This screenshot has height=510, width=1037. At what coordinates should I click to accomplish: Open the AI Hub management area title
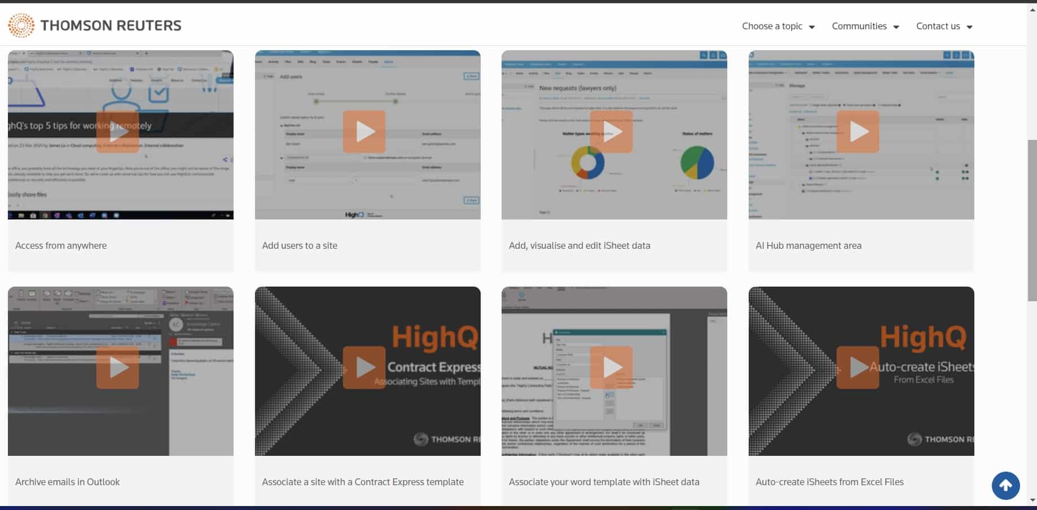click(x=808, y=245)
